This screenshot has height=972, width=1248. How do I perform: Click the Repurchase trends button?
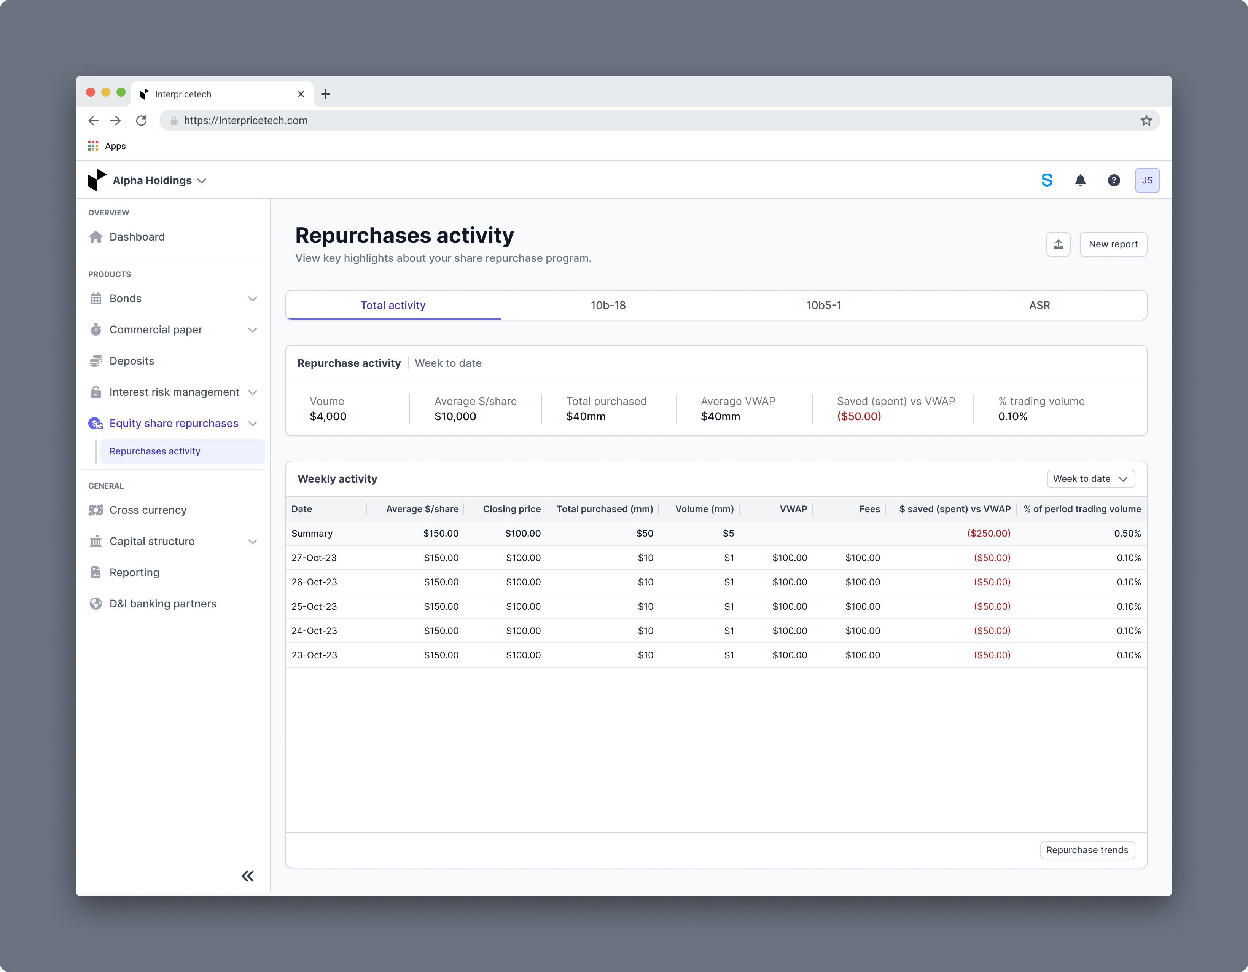(x=1086, y=850)
